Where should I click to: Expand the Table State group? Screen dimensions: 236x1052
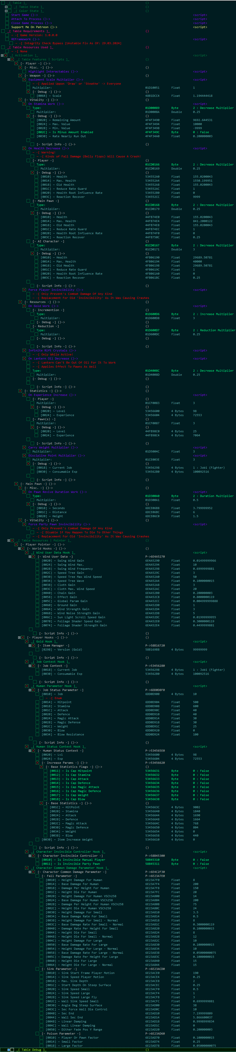click(x=6, y=7)
